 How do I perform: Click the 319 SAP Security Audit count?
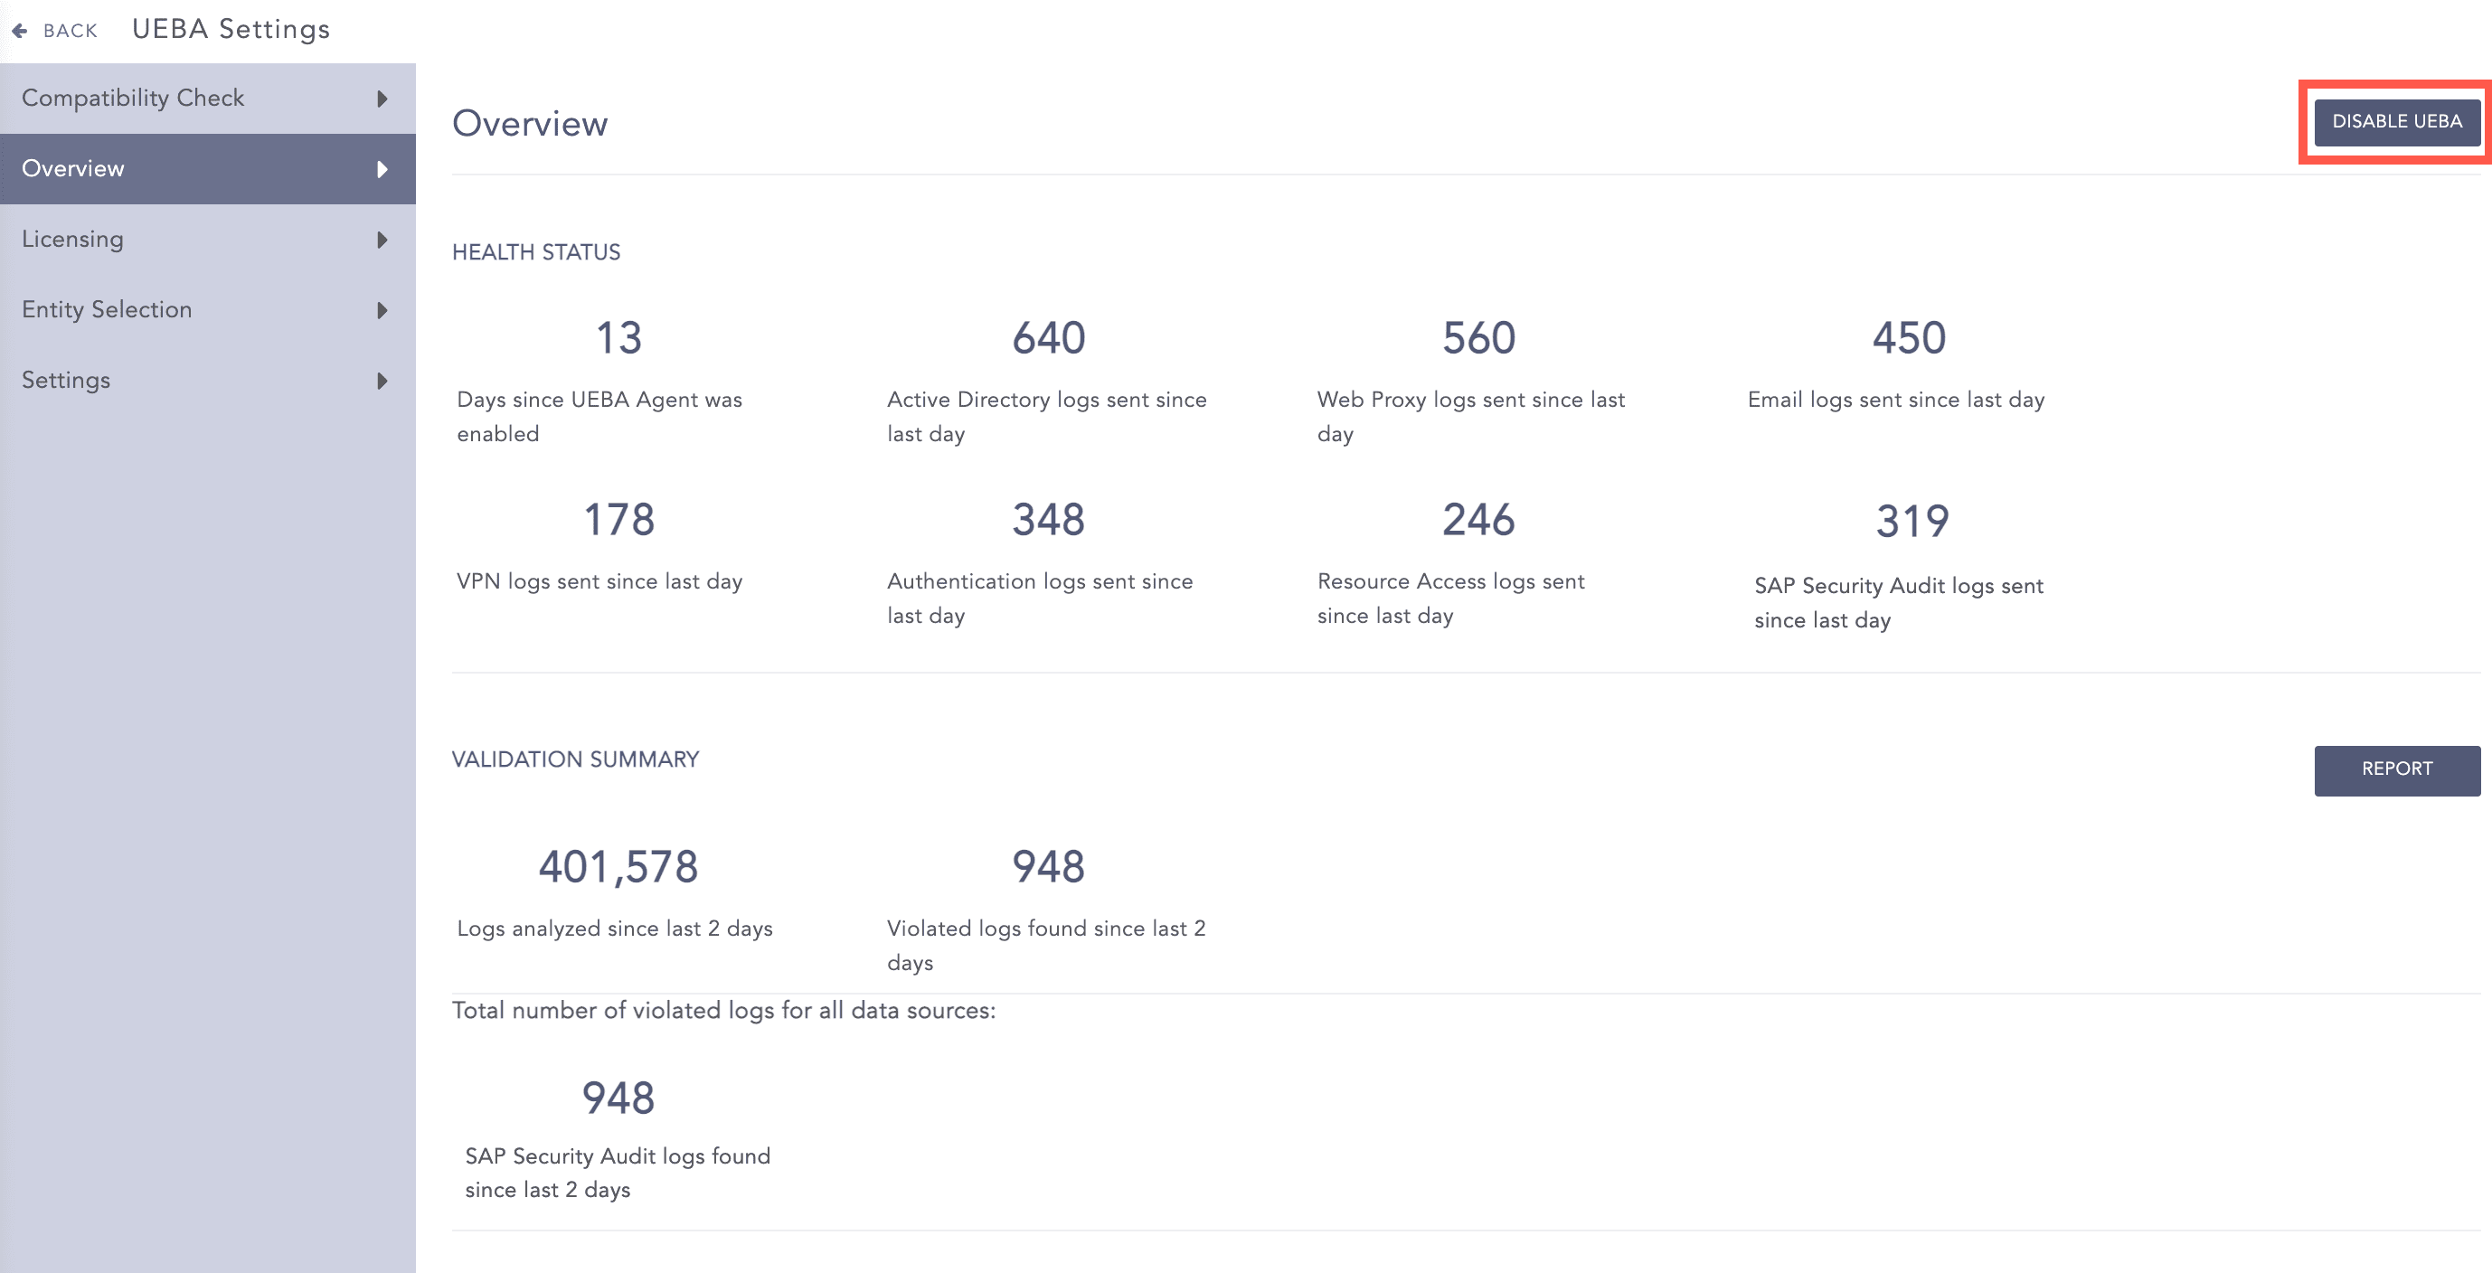1911,522
